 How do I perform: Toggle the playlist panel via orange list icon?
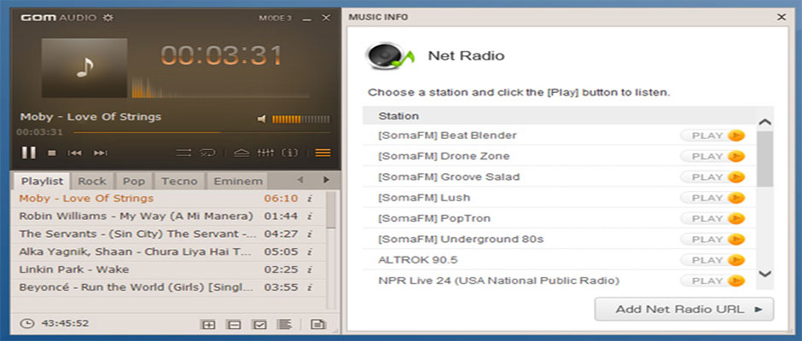[323, 153]
